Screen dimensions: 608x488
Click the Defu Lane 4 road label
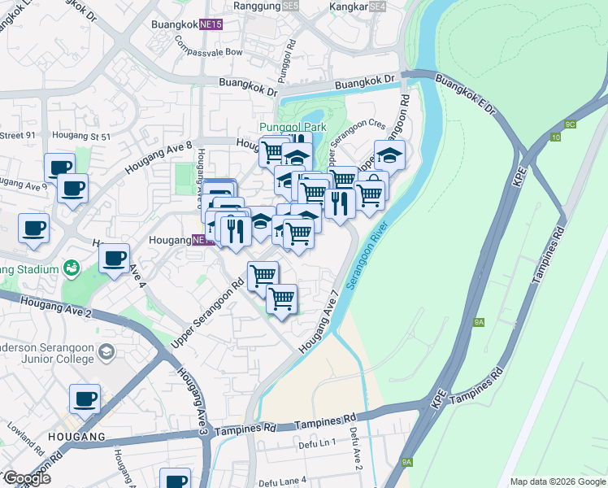(x=282, y=481)
